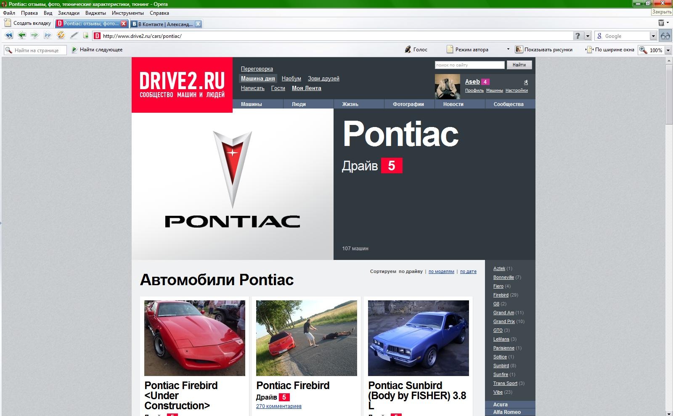Open the Google search engine dropdown
673x416 pixels.
(x=653, y=36)
